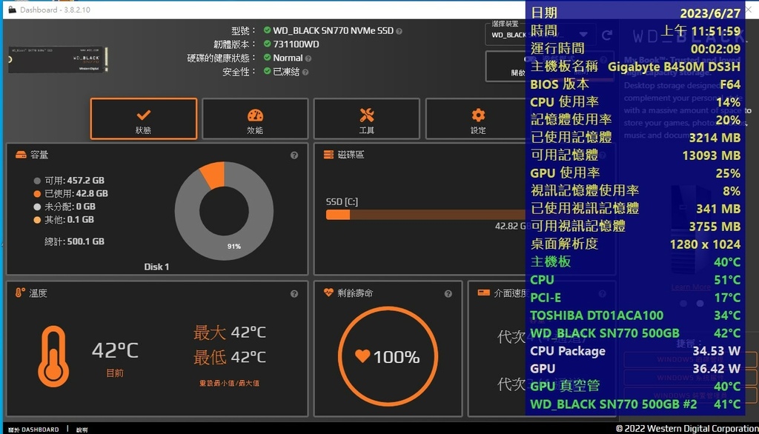Screen dimensions: 759x434
Task: Click the TOSHIBA DT01ACA100 overlay row
Action: (x=635, y=316)
